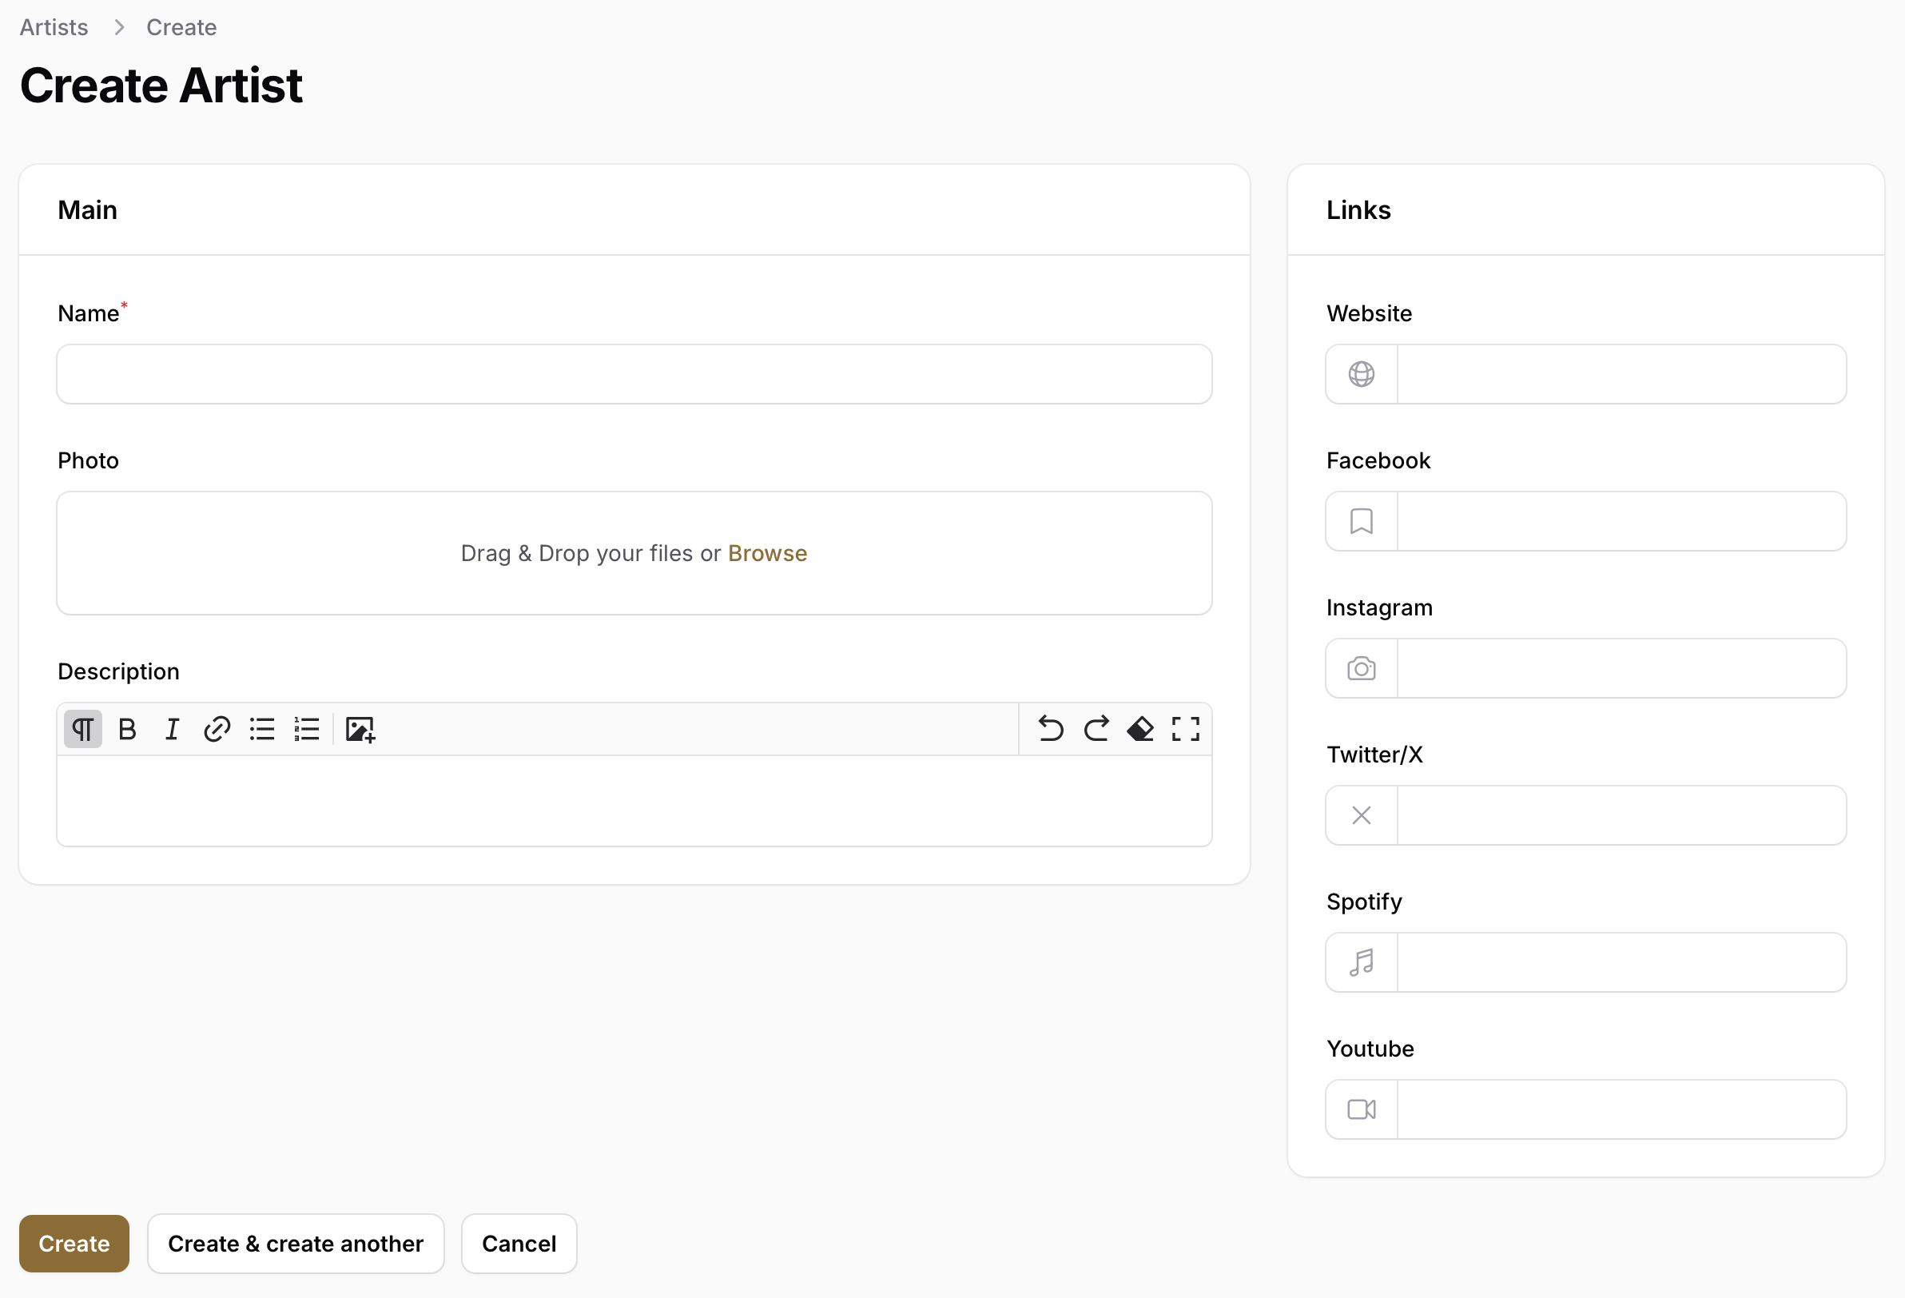Redo the last edit in Description
The width and height of the screenshot is (1905, 1298).
[x=1096, y=729]
